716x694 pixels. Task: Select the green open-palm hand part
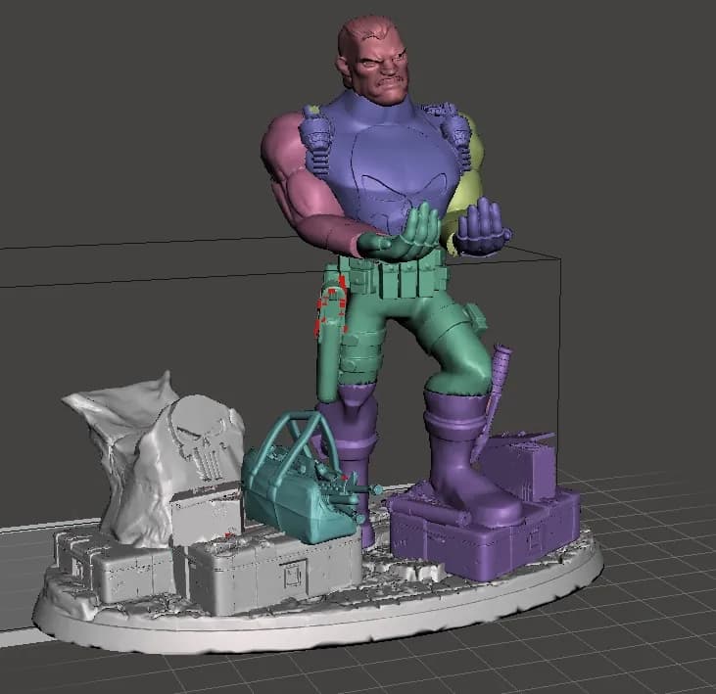click(399, 233)
